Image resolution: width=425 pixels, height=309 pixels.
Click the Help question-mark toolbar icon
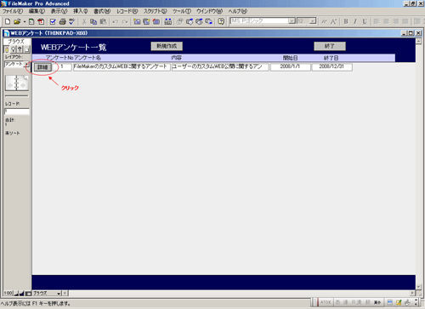[221, 21]
